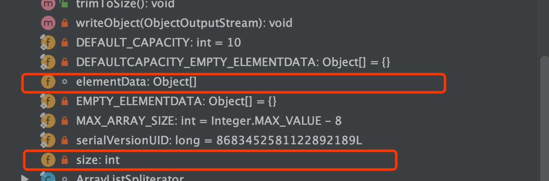This screenshot has width=549, height=181.
Task: Click the lock icon beside serialVersionUID
Action: (x=64, y=141)
